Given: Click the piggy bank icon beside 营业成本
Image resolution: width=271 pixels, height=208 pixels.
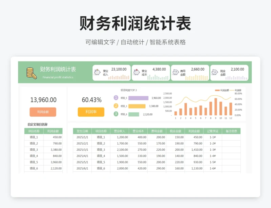Looking at the screenshot, I should (137, 72).
